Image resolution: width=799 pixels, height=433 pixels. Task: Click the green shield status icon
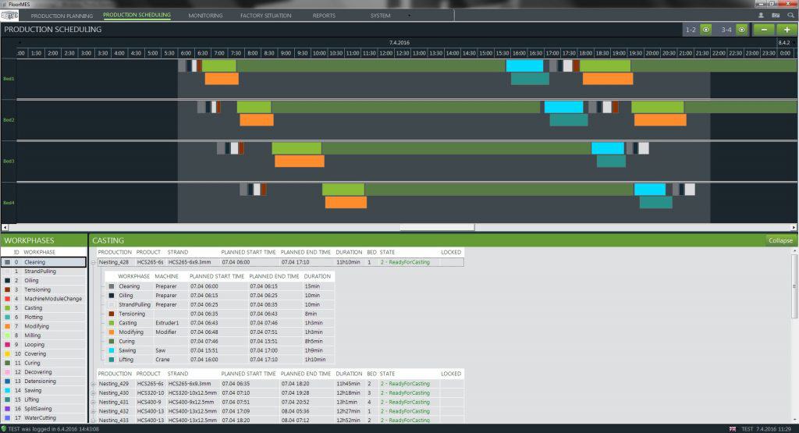point(4,428)
